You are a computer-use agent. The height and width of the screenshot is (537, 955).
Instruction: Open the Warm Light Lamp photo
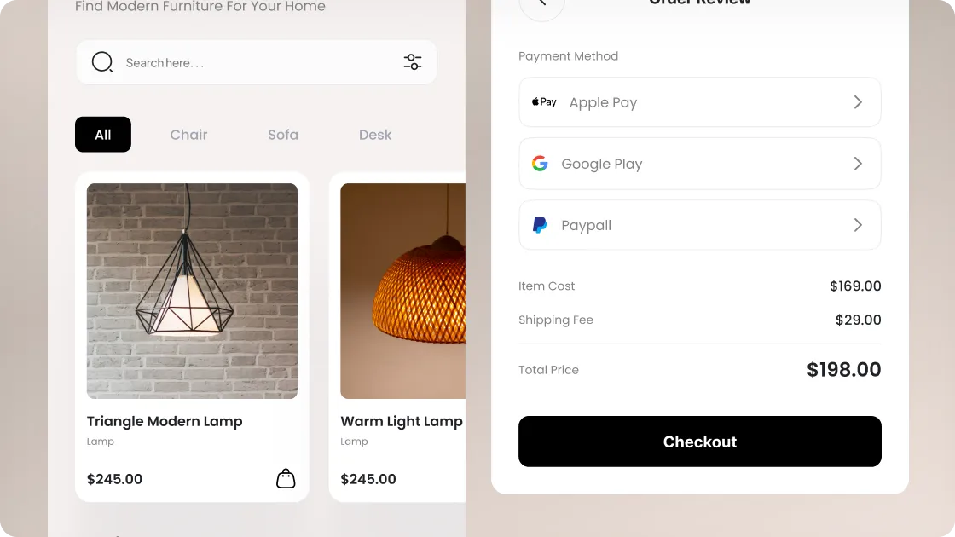click(402, 291)
